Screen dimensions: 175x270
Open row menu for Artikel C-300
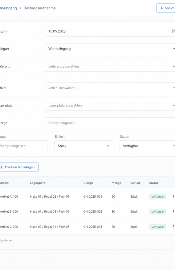click(x=173, y=227)
